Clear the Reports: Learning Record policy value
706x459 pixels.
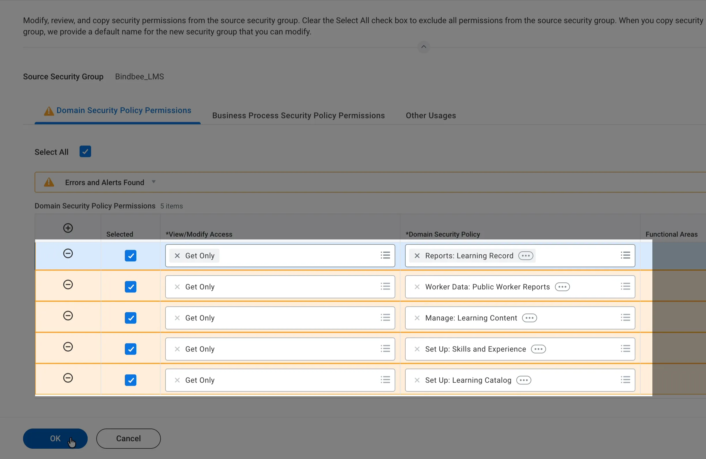417,256
